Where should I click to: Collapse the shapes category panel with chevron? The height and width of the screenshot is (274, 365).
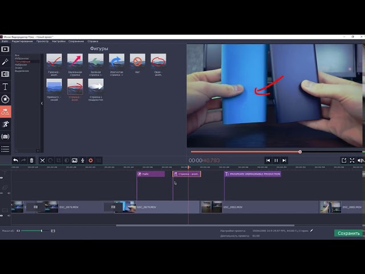tap(42, 103)
